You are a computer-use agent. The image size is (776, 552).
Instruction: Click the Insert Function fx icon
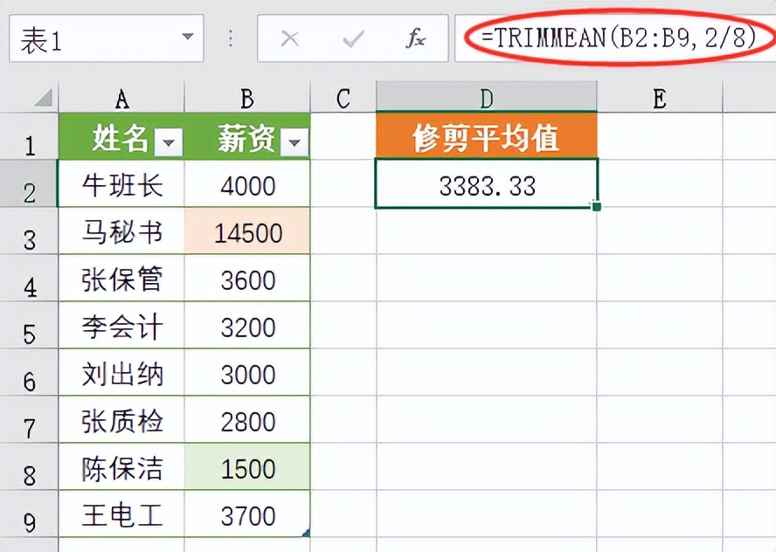[x=416, y=38]
